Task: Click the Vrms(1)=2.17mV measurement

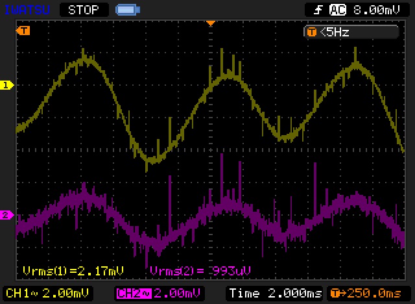Action: (73, 271)
